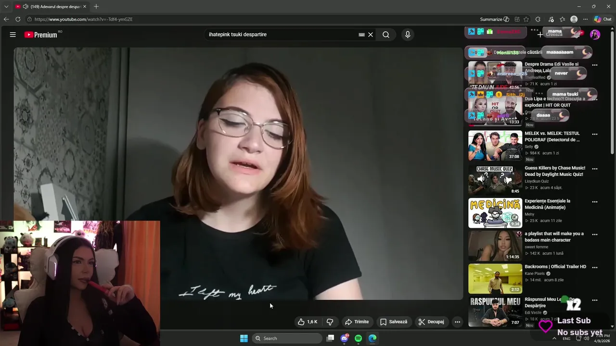
Task: Open options for Backrooms trailer video
Action: point(595,267)
